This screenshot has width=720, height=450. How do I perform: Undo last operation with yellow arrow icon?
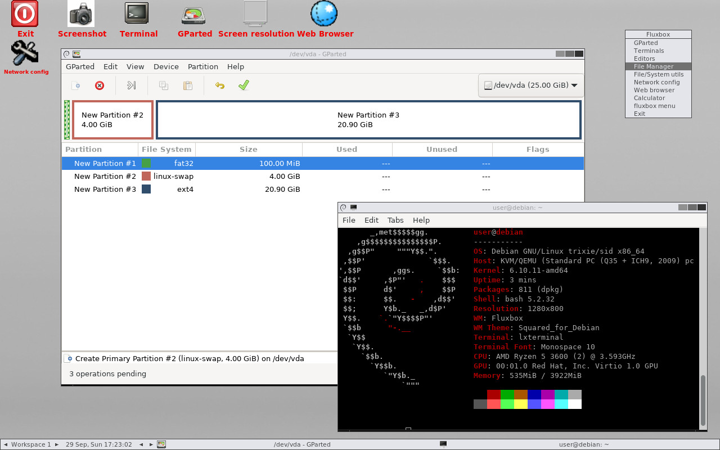coord(220,85)
